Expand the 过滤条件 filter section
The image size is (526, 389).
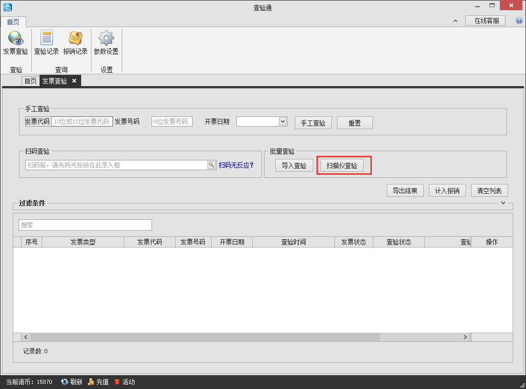coord(503,203)
